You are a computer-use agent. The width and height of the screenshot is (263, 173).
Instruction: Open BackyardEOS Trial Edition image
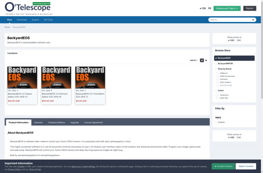[90, 78]
